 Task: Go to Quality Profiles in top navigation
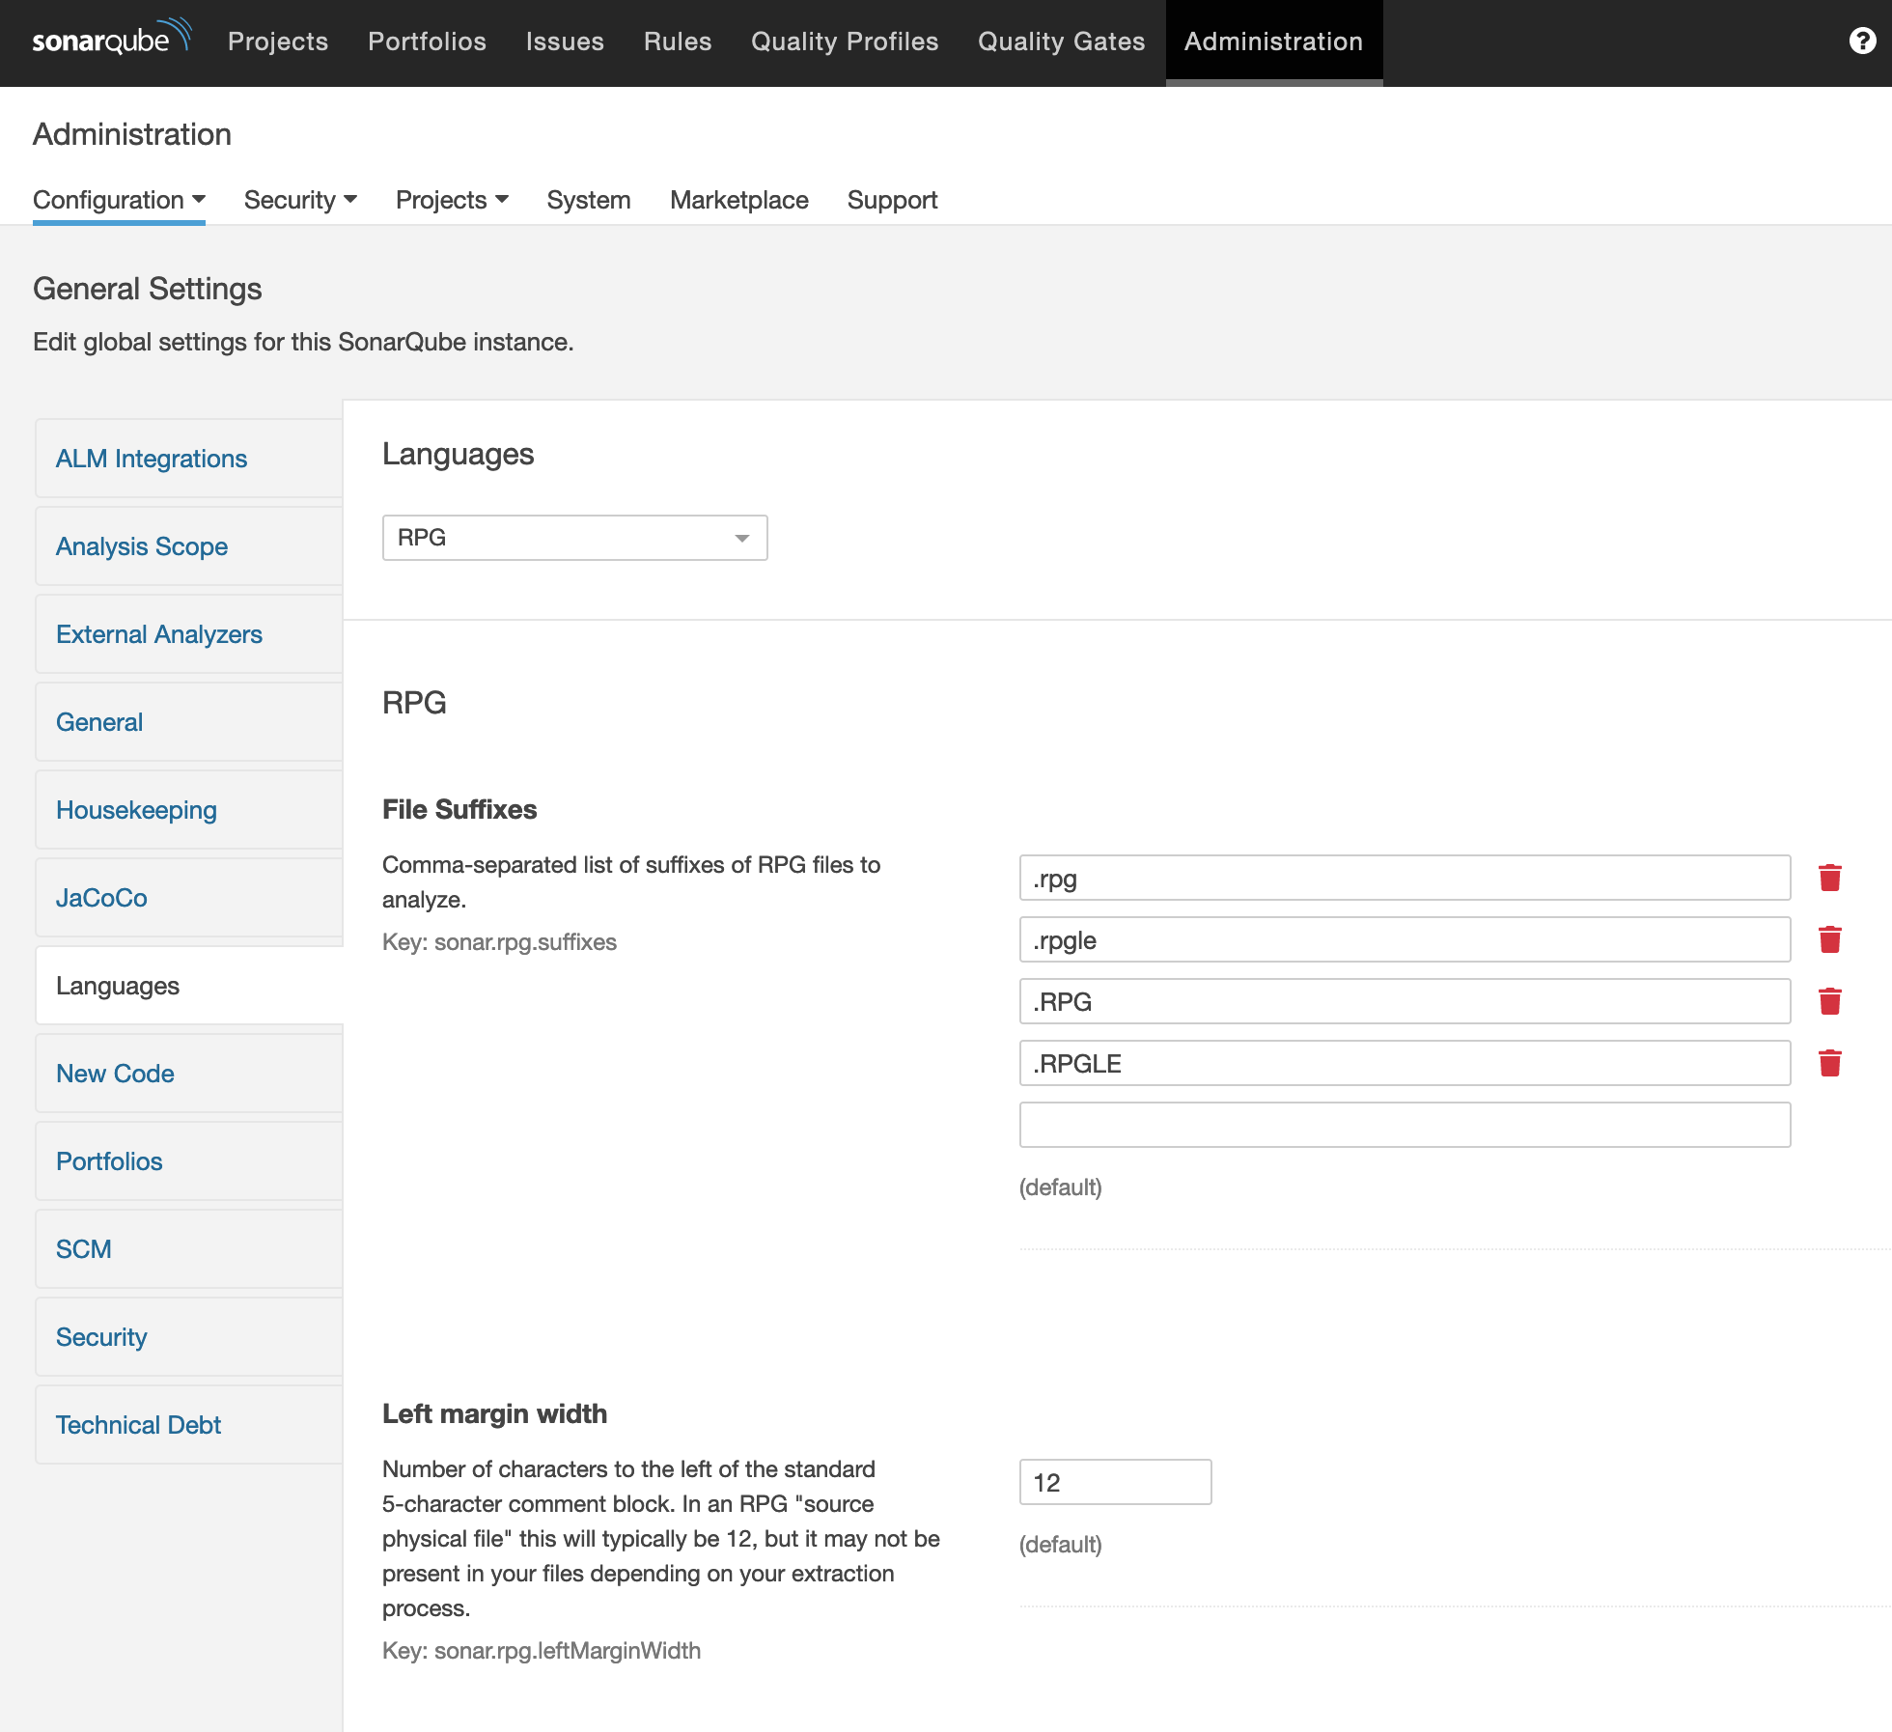tap(845, 42)
